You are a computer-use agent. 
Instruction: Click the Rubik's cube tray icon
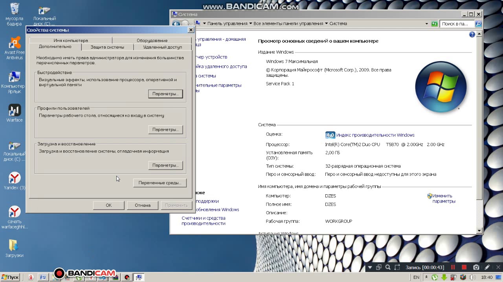point(463,277)
